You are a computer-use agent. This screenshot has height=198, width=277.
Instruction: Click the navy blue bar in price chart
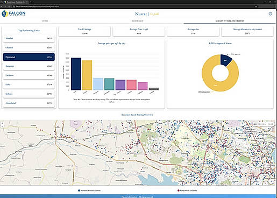point(76,74)
